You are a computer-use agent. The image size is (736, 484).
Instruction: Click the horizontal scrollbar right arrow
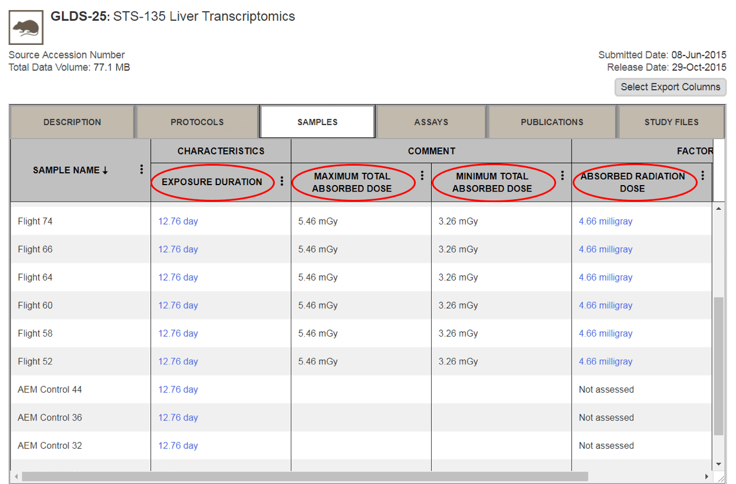pyautogui.click(x=707, y=476)
